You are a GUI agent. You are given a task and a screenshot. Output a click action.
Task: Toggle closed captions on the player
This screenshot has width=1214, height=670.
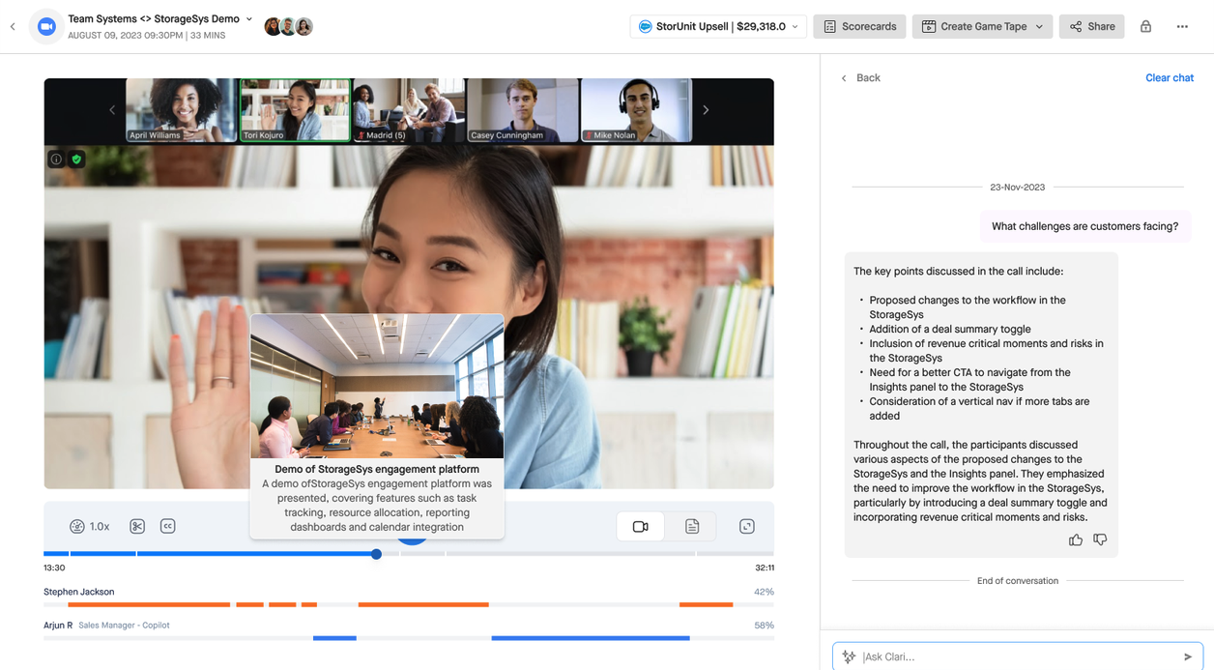[168, 526]
